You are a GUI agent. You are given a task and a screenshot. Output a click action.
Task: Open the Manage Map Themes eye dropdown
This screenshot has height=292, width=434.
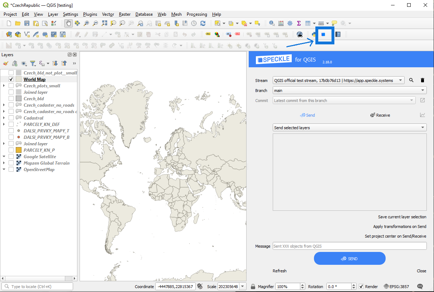point(24,63)
